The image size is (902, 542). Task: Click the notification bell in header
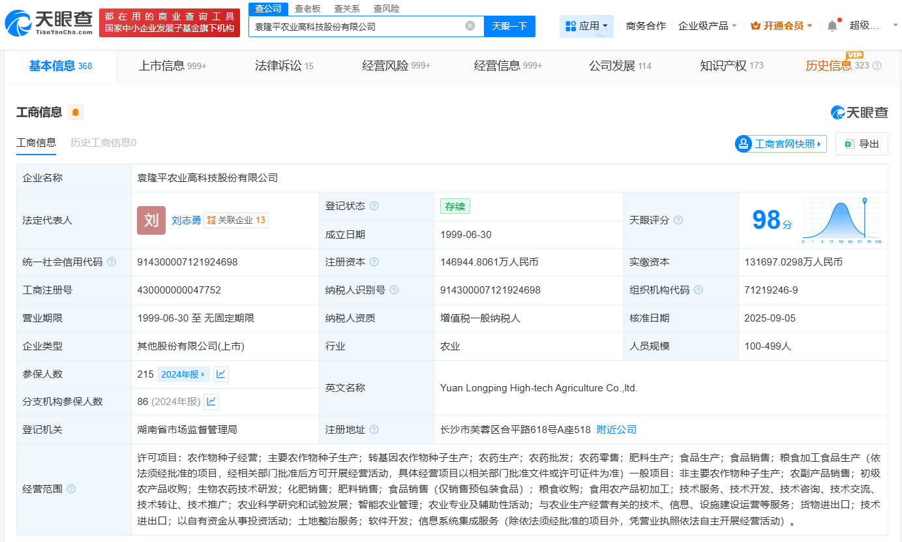pos(832,26)
